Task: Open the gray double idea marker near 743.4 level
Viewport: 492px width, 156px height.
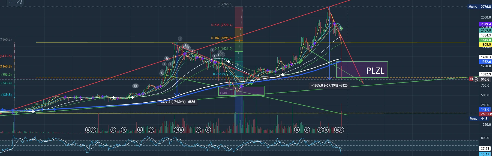Action: [135, 86]
